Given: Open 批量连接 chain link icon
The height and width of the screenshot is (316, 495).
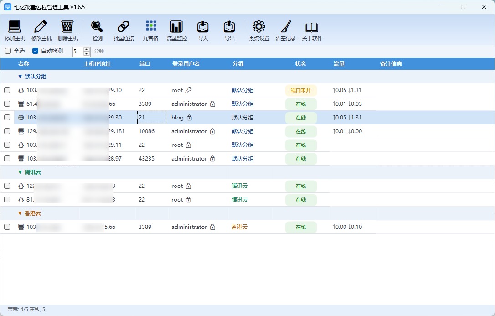Looking at the screenshot, I should (x=124, y=27).
